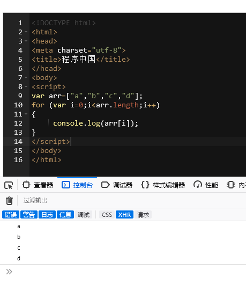Focus the 过滤输出 filter field
The height and width of the screenshot is (284, 246).
point(134,200)
